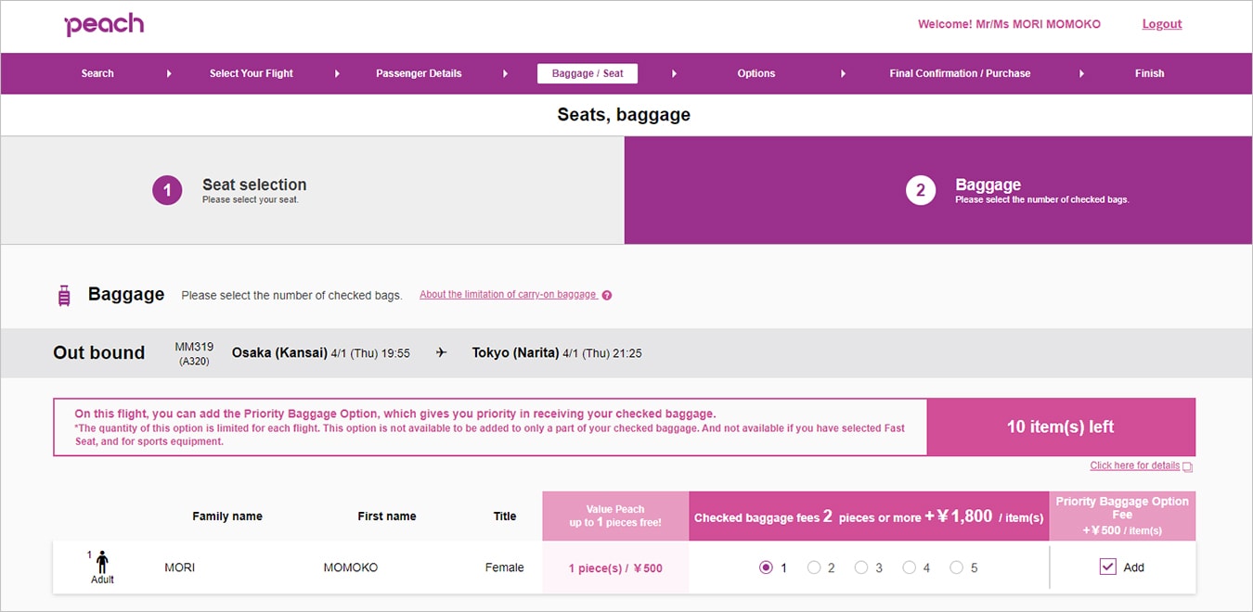Viewport: 1253px width, 612px height.
Task: Switch to the Baggage tab
Action: click(x=938, y=190)
